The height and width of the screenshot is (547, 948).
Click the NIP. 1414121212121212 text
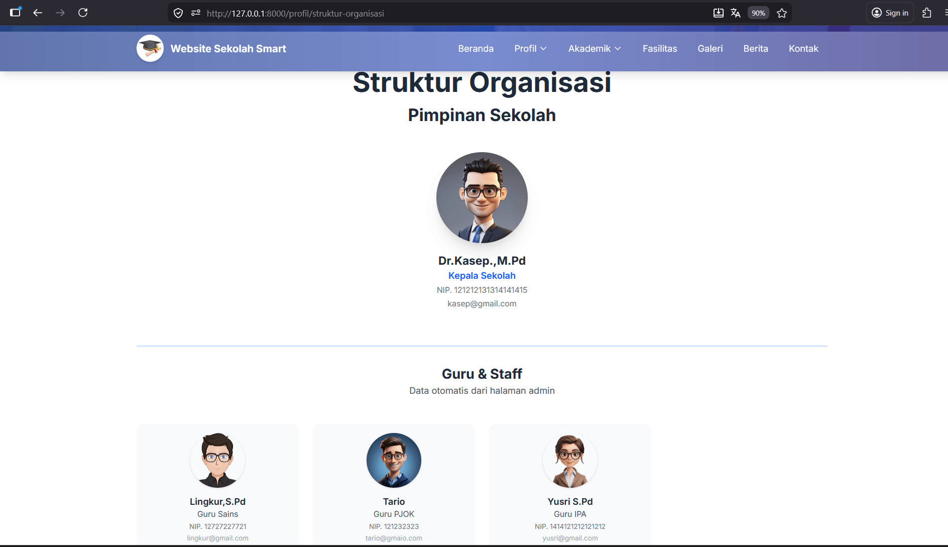click(570, 526)
